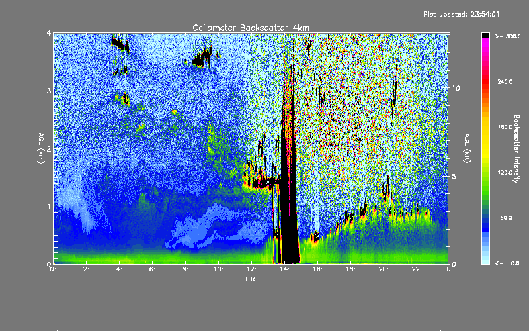Click the "5" tick on the kft axis
The image size is (529, 331).
tap(454, 176)
